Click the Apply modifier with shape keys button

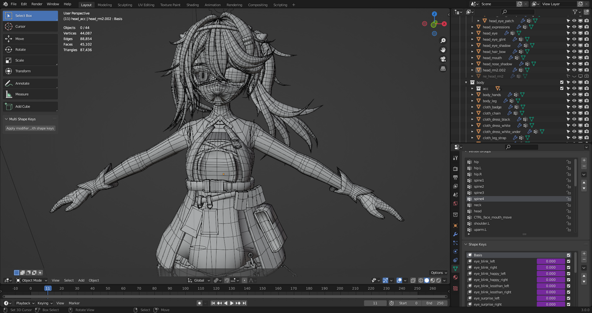pos(30,128)
